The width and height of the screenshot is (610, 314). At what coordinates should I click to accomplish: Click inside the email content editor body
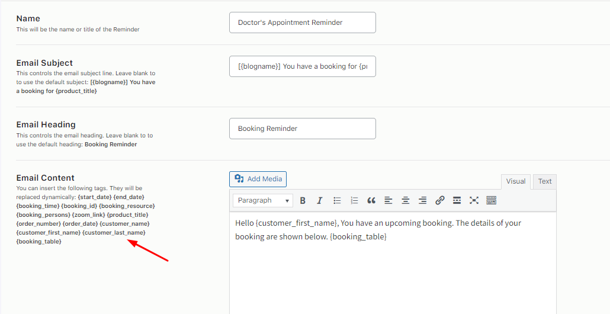coord(393,263)
